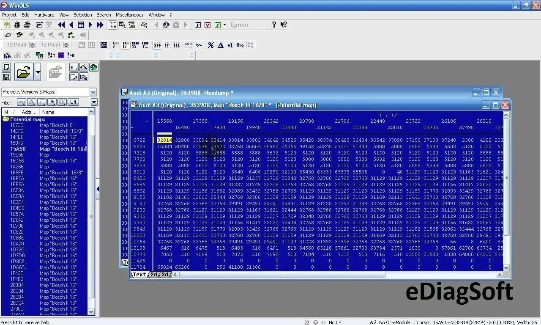
Task: Collapse the Potential maps folder
Action: pyautogui.click(x=6, y=119)
